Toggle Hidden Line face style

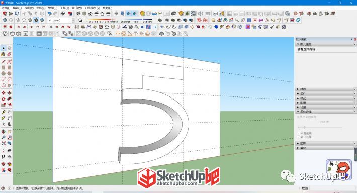coord(24,20)
